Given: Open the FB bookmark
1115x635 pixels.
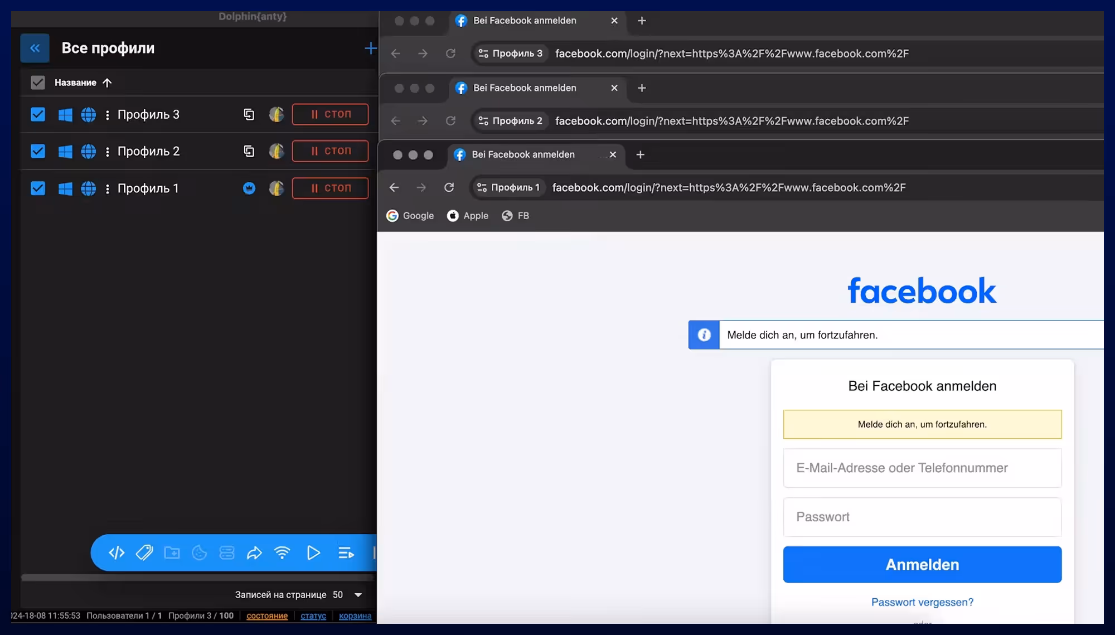Looking at the screenshot, I should click(515, 216).
